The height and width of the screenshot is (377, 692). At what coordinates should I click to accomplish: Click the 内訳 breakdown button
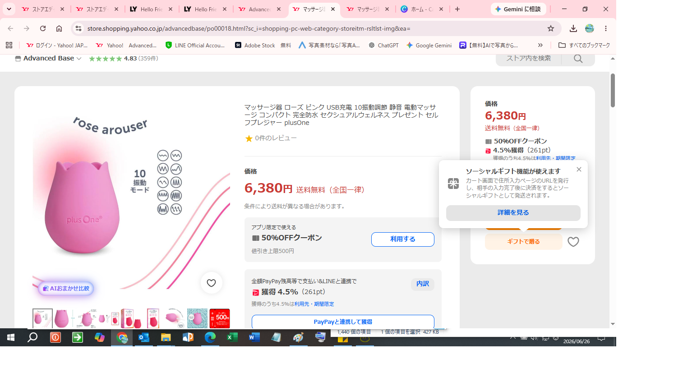(x=423, y=284)
